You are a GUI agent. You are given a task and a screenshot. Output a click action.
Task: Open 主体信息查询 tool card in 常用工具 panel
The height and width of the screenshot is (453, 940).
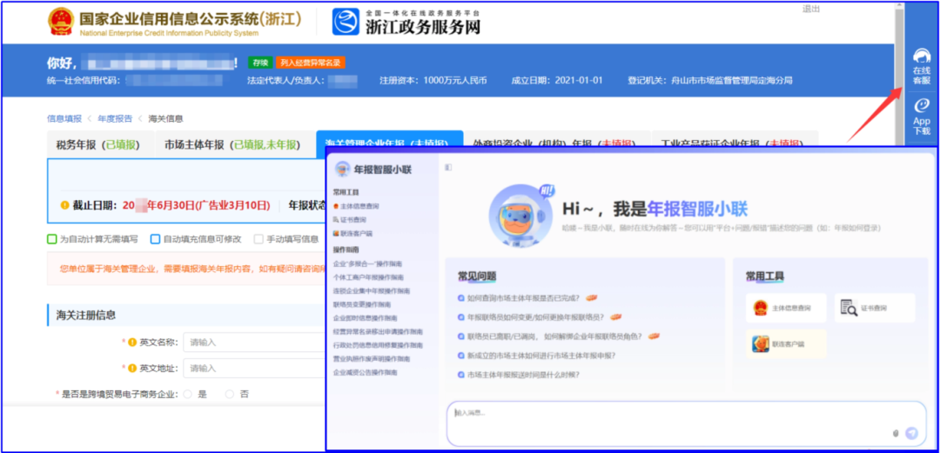point(786,308)
